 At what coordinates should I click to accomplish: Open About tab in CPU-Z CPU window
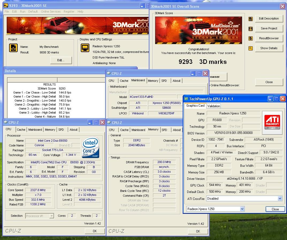point(73,130)
